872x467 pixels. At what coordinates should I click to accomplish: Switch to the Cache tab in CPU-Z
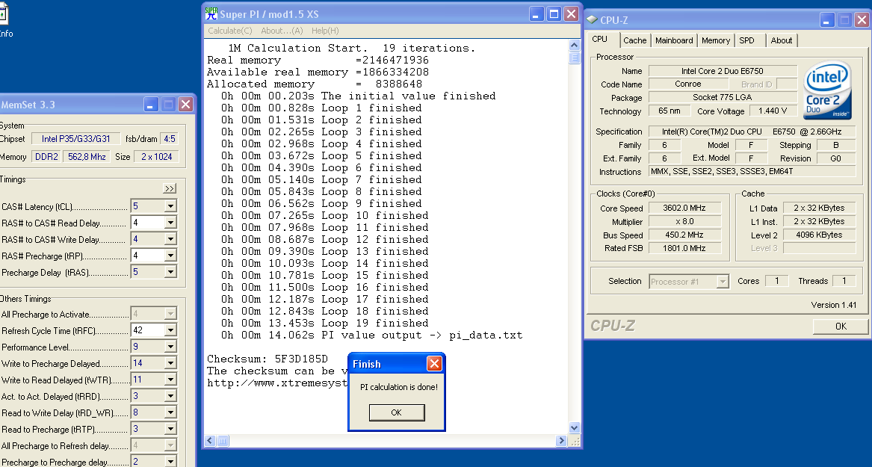tap(634, 40)
